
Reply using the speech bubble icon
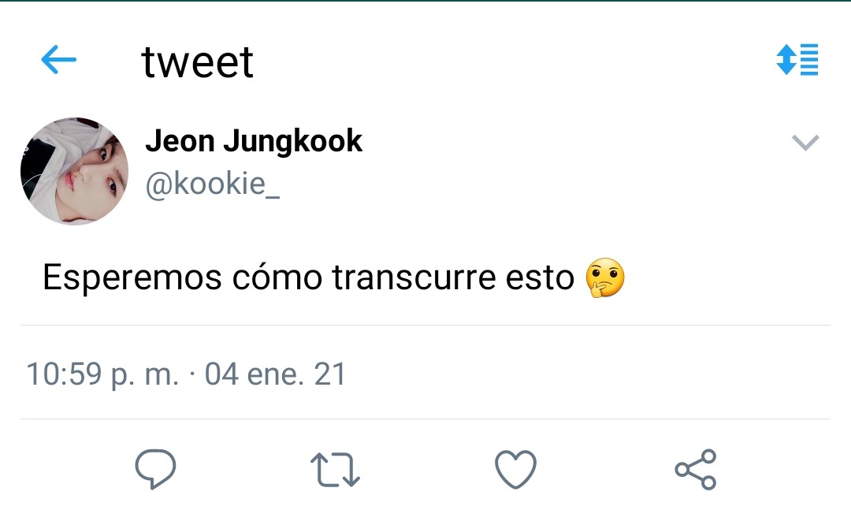click(155, 470)
